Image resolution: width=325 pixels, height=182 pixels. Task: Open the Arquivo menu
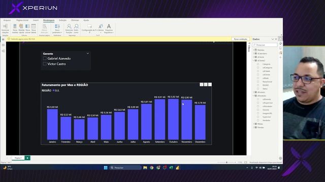7,20
